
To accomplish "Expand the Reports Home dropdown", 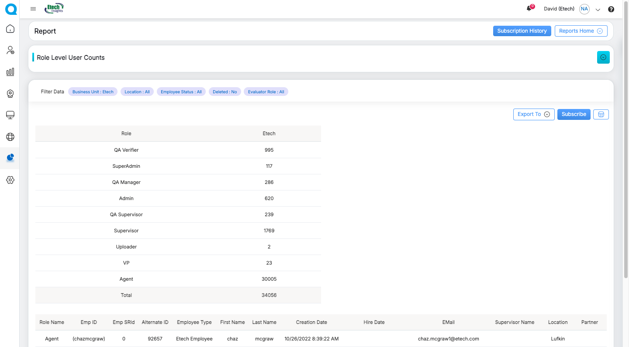I will 581,31.
